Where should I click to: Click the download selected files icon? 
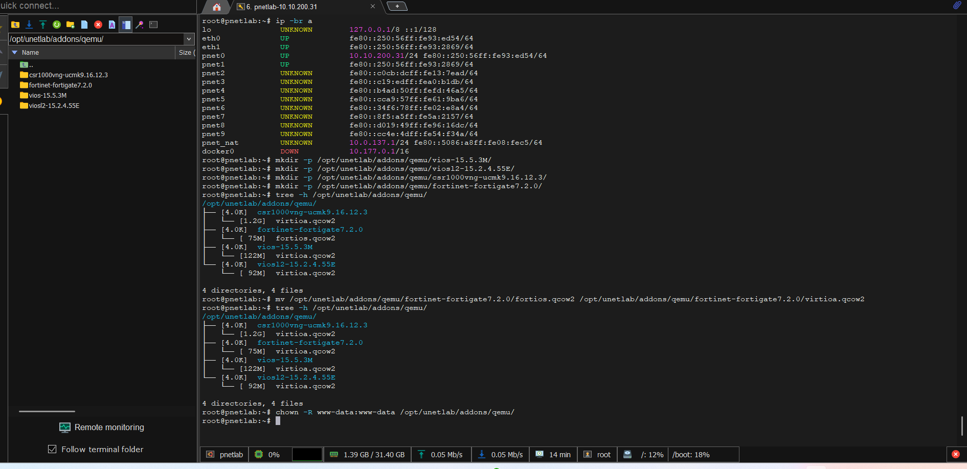29,25
